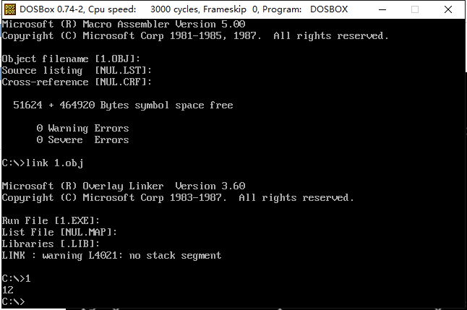Click the DOSBox title bar text

[x=184, y=9]
